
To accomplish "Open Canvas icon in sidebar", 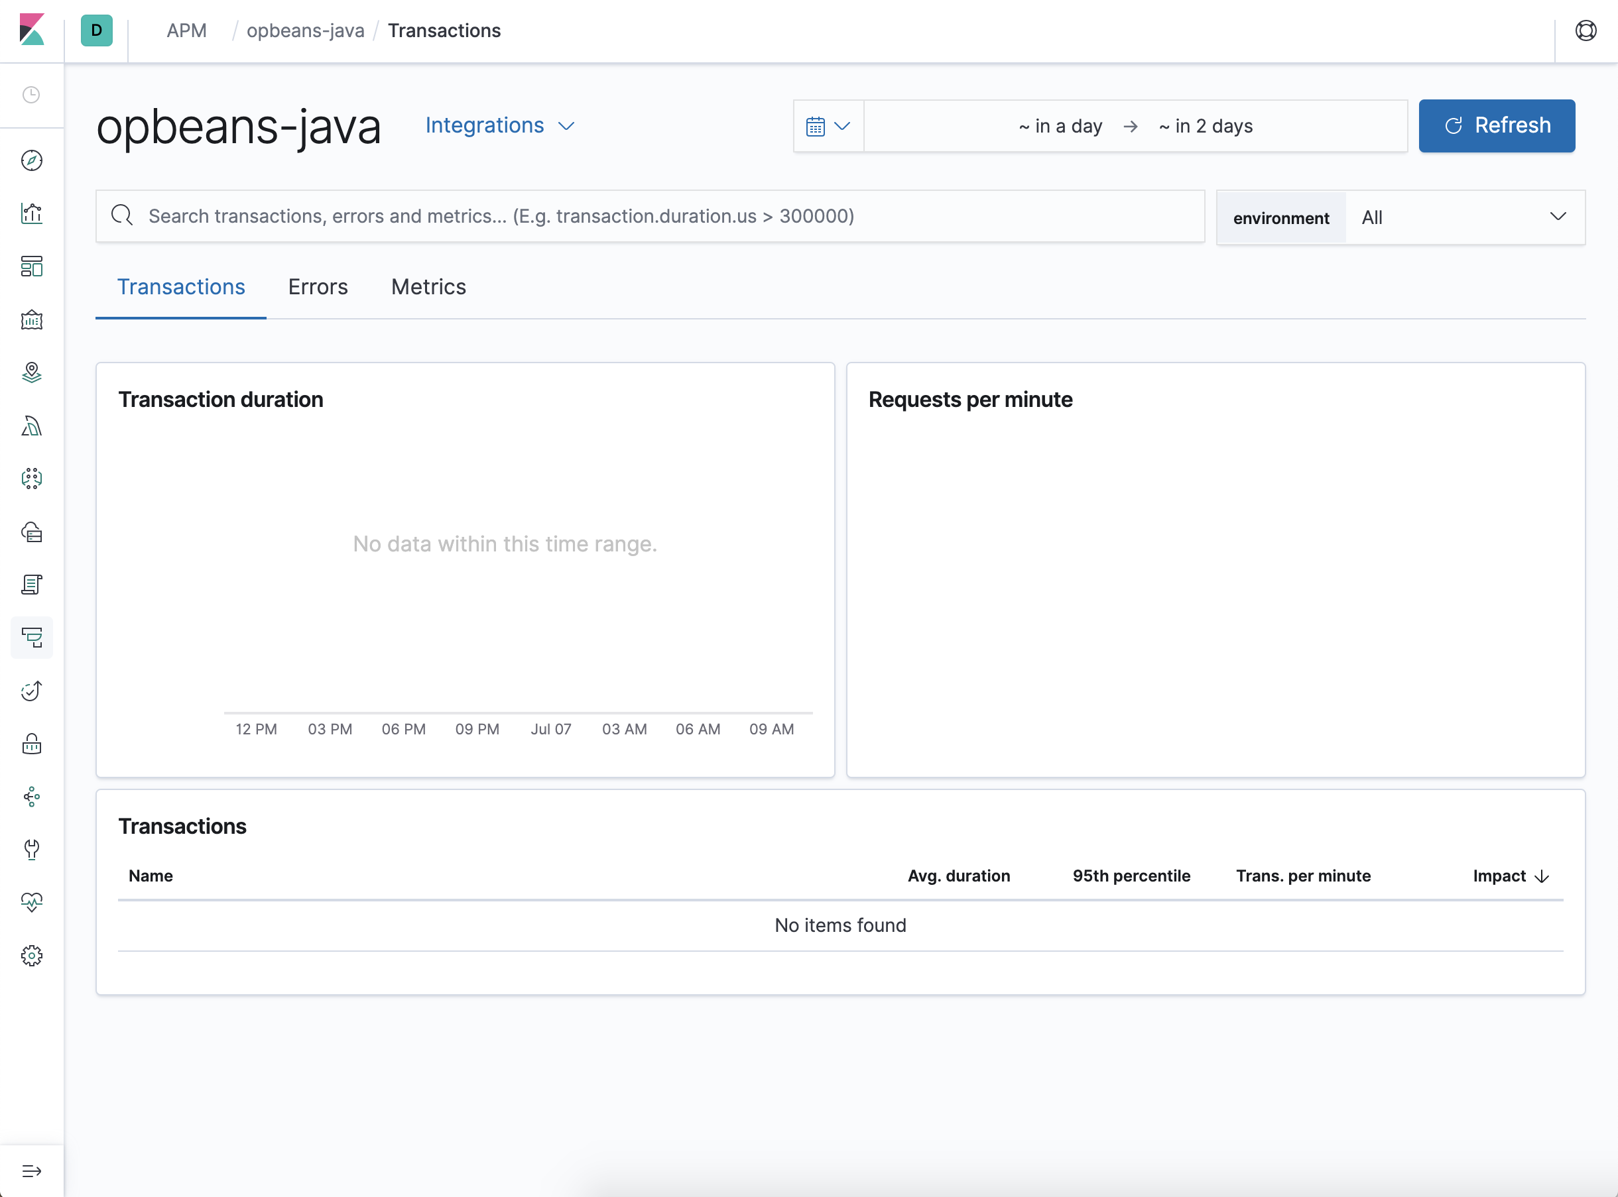I will (x=32, y=319).
